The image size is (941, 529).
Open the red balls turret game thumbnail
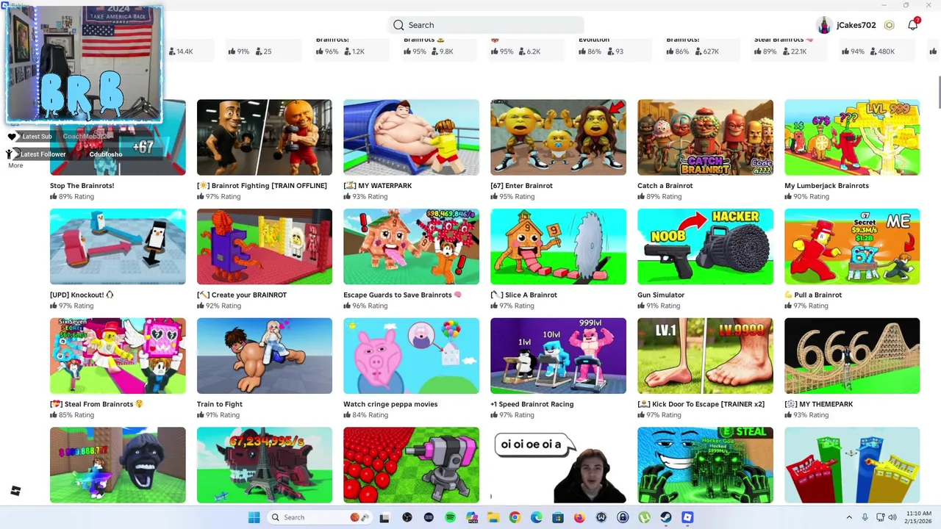tap(412, 465)
